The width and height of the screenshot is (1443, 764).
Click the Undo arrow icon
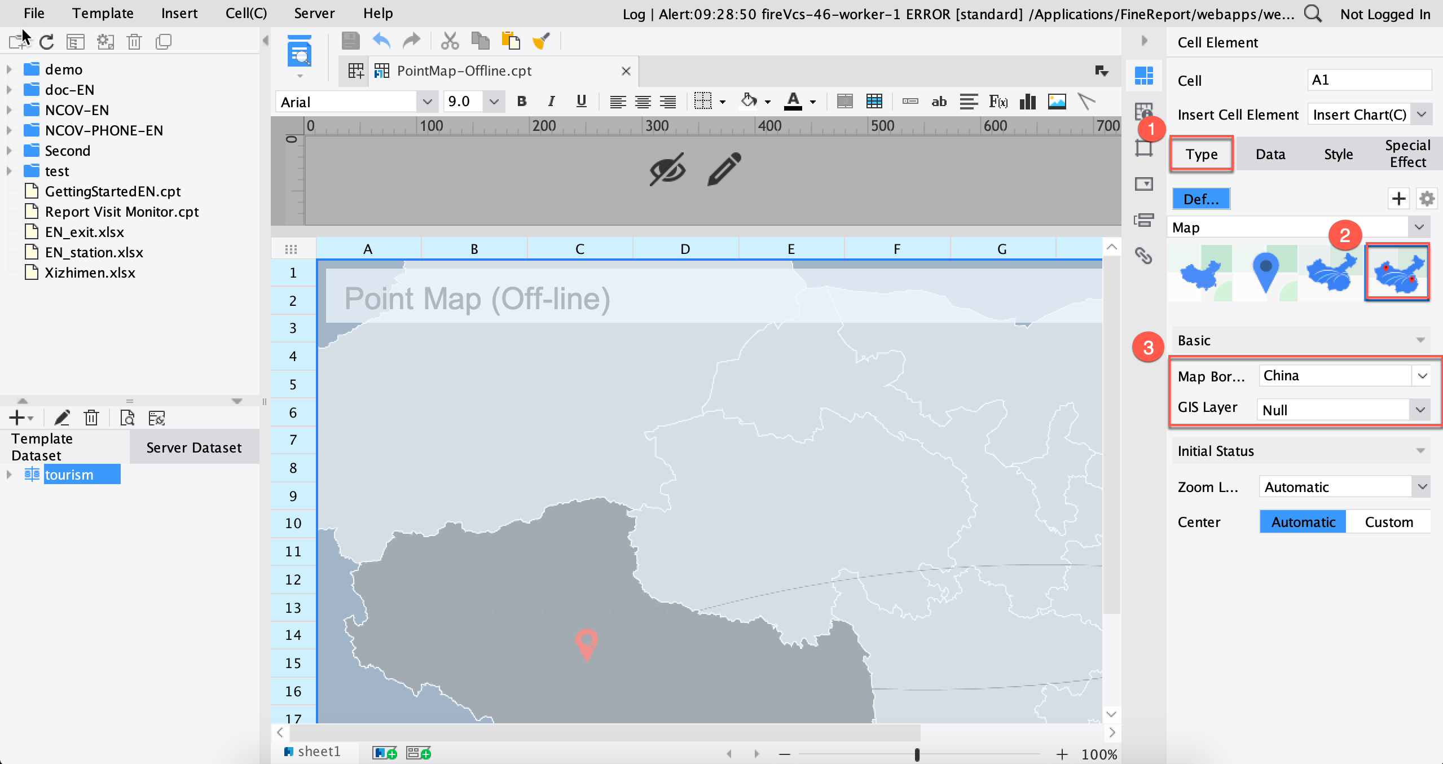click(x=382, y=41)
